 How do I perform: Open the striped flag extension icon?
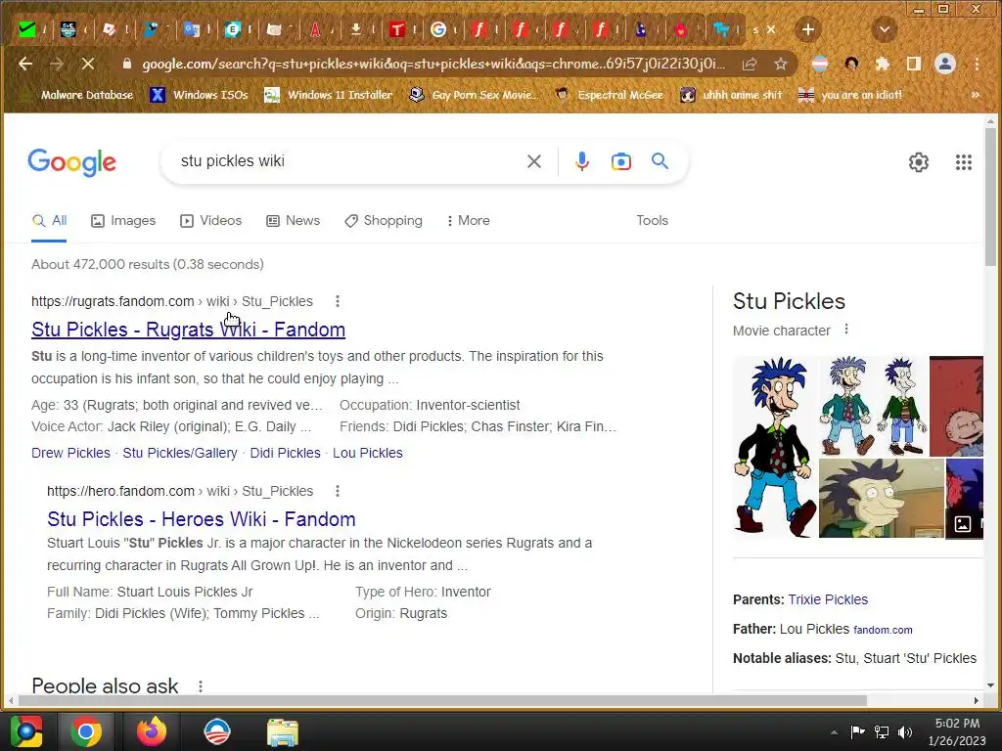pos(819,64)
